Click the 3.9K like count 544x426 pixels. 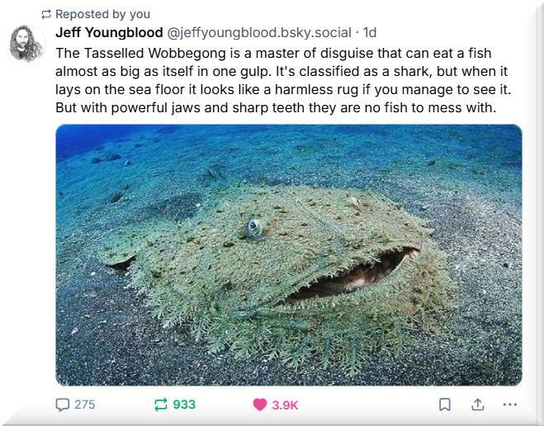coord(285,405)
